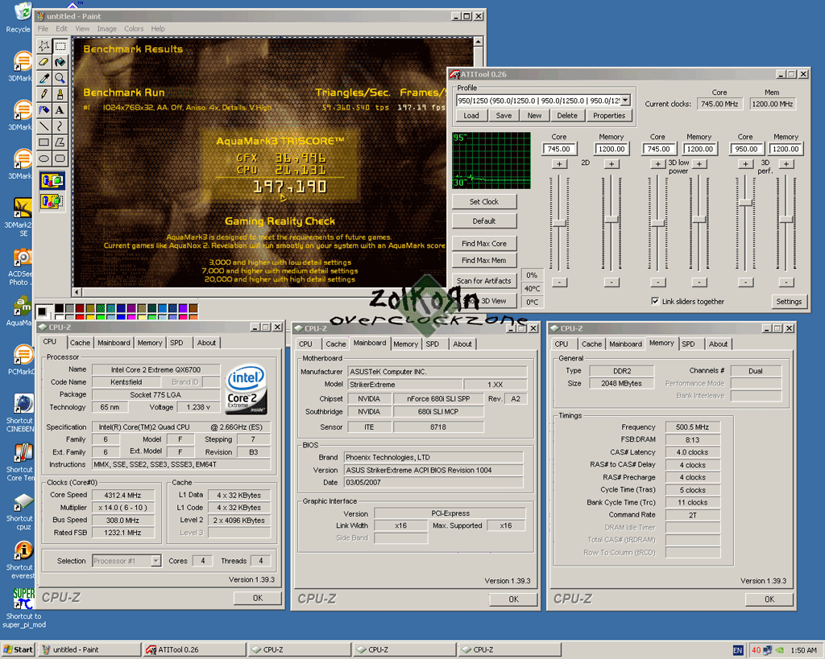The height and width of the screenshot is (659, 825).
Task: Open the Image menu in Paint
Action: coord(107,29)
